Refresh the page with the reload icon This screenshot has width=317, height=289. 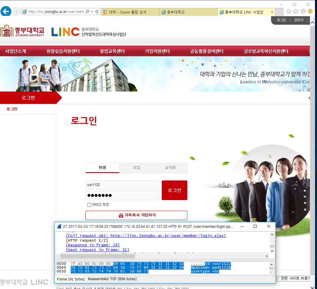(97, 12)
